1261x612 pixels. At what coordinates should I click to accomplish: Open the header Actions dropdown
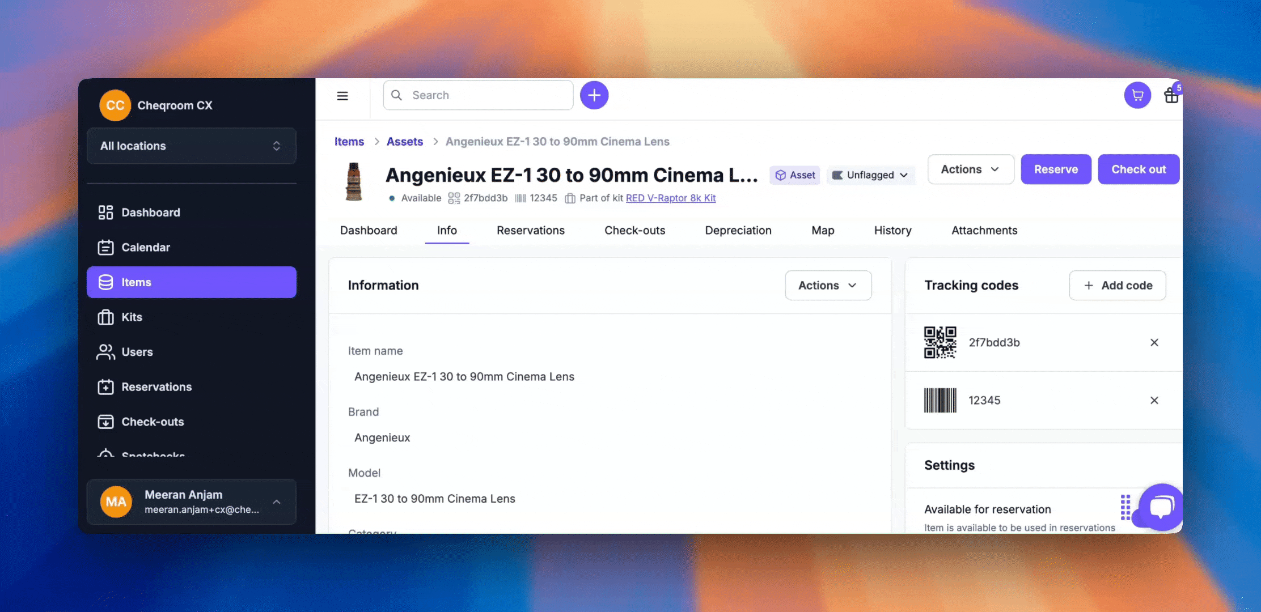point(971,169)
